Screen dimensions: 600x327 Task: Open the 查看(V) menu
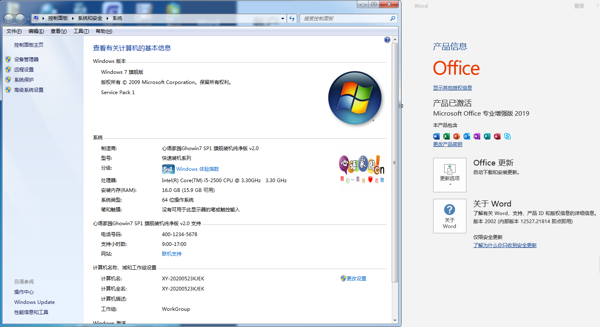coord(58,31)
